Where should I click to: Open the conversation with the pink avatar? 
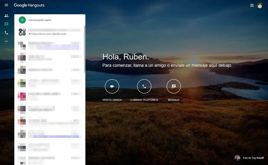50,96
